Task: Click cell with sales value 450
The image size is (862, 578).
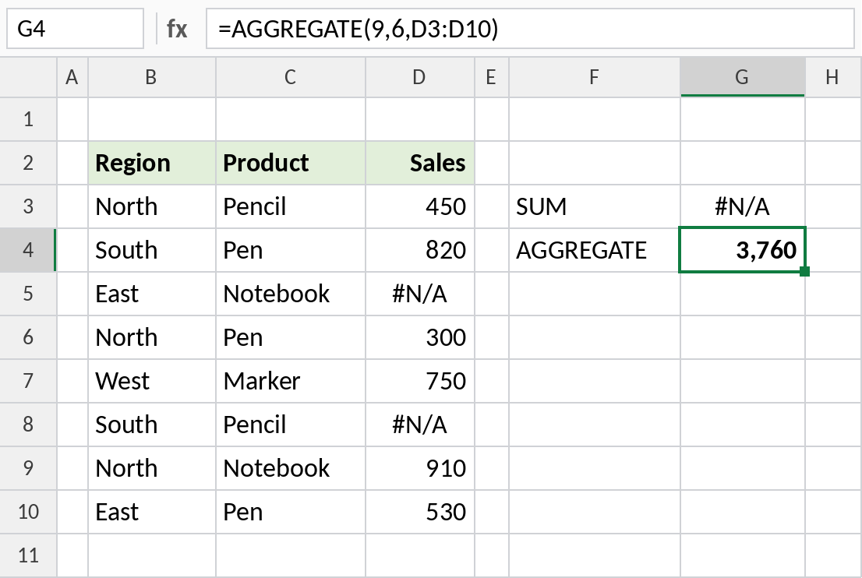Action: point(419,206)
